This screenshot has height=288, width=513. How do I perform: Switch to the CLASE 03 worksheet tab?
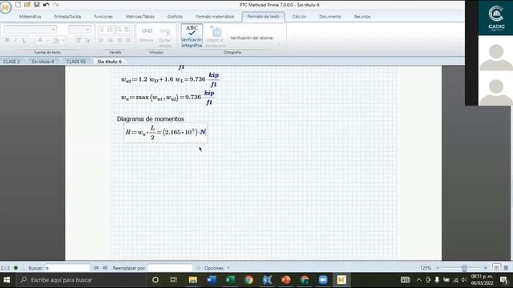(x=76, y=62)
